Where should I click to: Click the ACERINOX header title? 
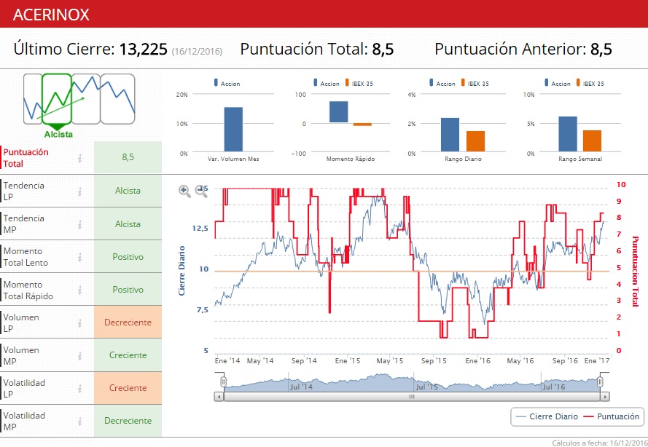click(51, 15)
